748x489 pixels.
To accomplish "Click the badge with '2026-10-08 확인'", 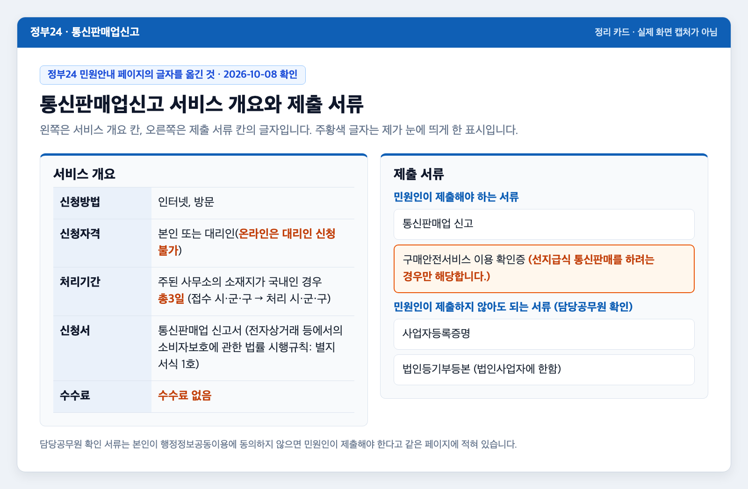I will [x=173, y=75].
